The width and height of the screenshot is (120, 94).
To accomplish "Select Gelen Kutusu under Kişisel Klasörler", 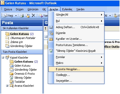I will click(24, 62).
